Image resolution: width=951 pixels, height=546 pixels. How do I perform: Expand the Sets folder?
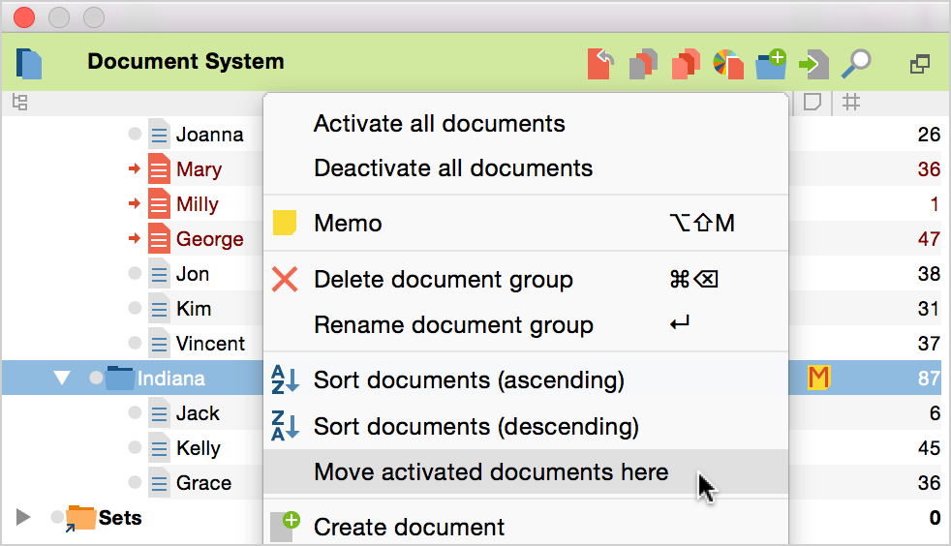[x=24, y=518]
